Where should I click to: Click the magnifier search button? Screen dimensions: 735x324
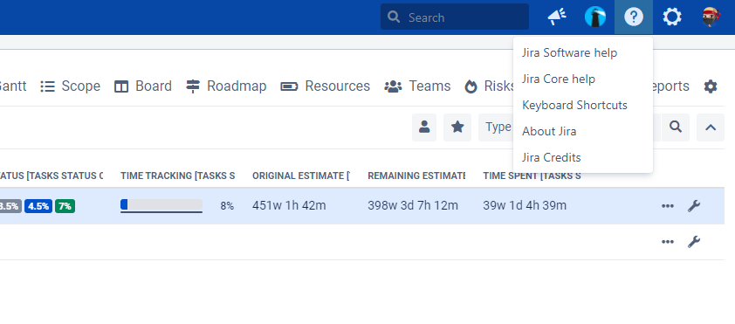coord(676,128)
